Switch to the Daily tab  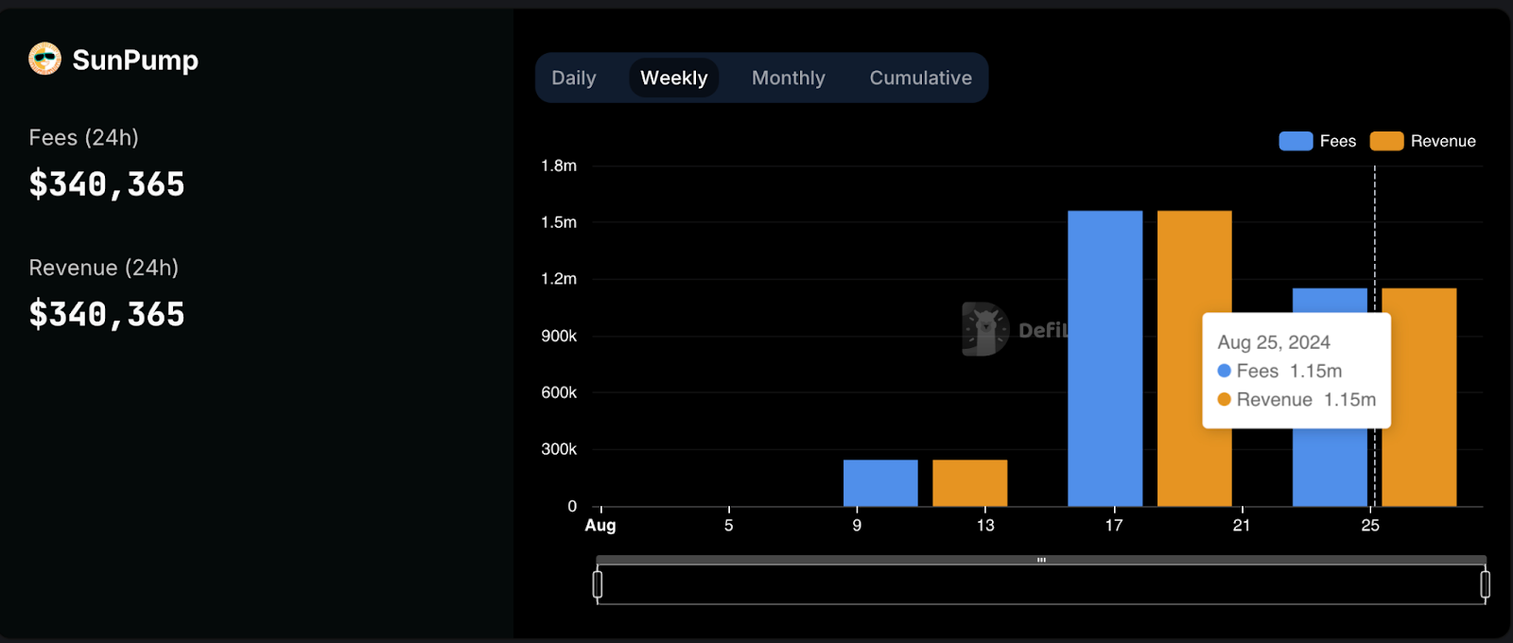tap(574, 78)
